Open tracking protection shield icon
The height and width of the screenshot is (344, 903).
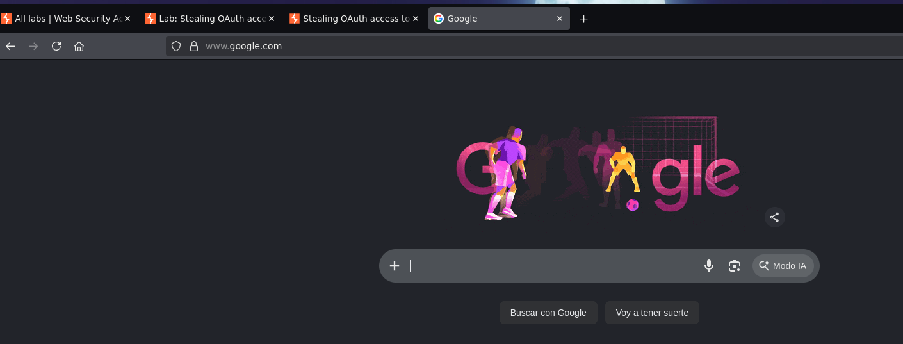click(176, 46)
